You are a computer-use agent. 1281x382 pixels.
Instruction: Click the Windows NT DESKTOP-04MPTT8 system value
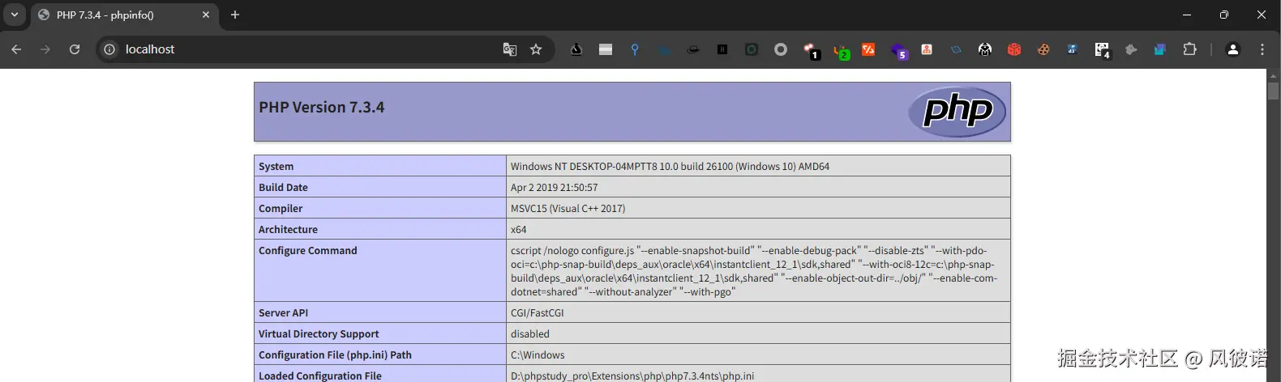coord(670,166)
